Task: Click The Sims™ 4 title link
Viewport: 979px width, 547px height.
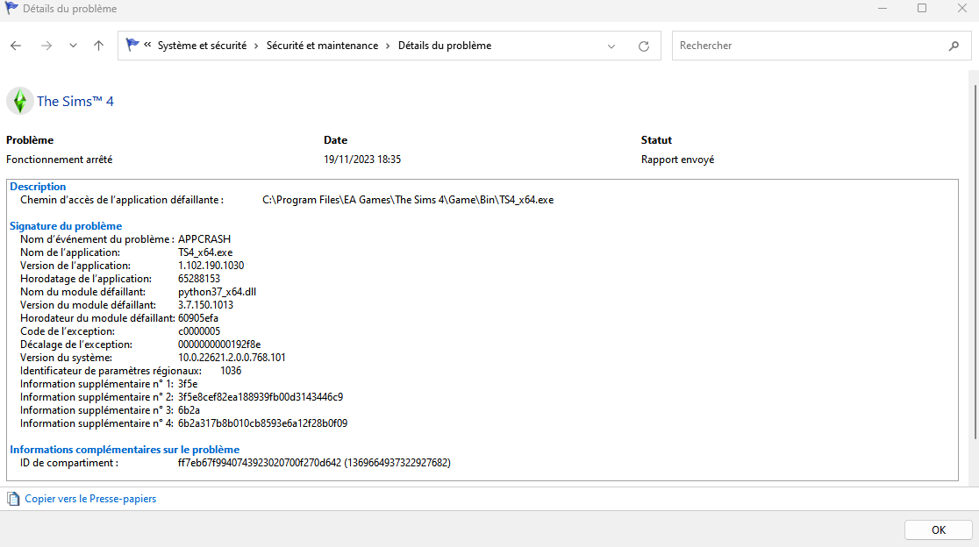Action: (75, 101)
